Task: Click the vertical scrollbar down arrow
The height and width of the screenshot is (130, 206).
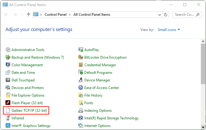Action: (203, 127)
